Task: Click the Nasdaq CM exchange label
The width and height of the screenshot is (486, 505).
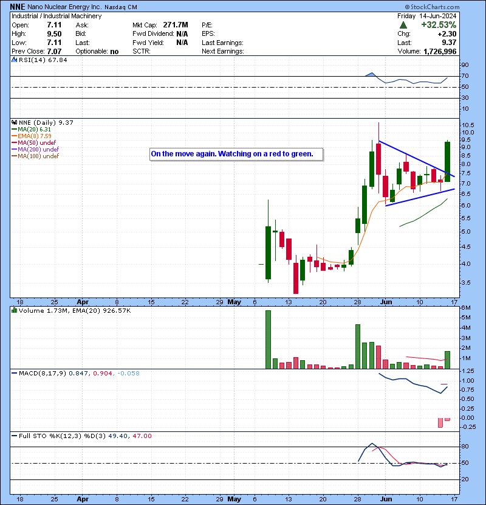Action: click(121, 7)
